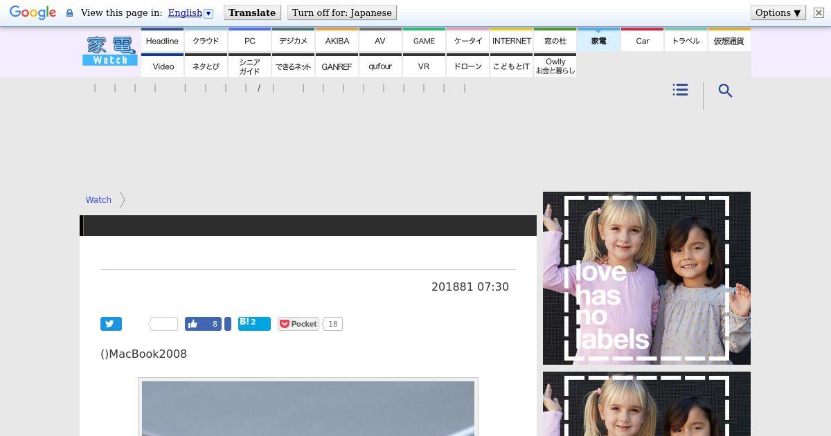The width and height of the screenshot is (831, 436).
Task: Click the Pocket count 18 bubble
Action: coord(333,324)
